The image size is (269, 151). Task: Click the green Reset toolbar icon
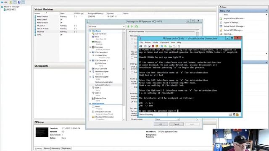click(166, 46)
